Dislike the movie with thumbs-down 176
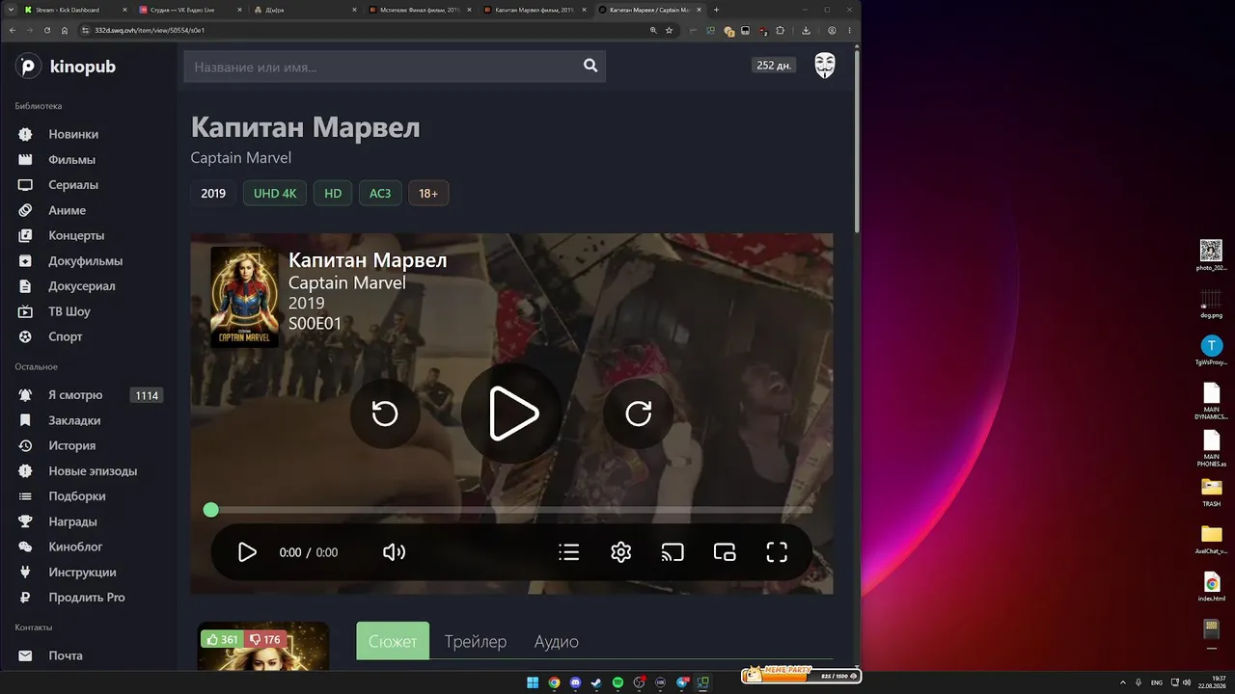1235x694 pixels. (x=264, y=639)
